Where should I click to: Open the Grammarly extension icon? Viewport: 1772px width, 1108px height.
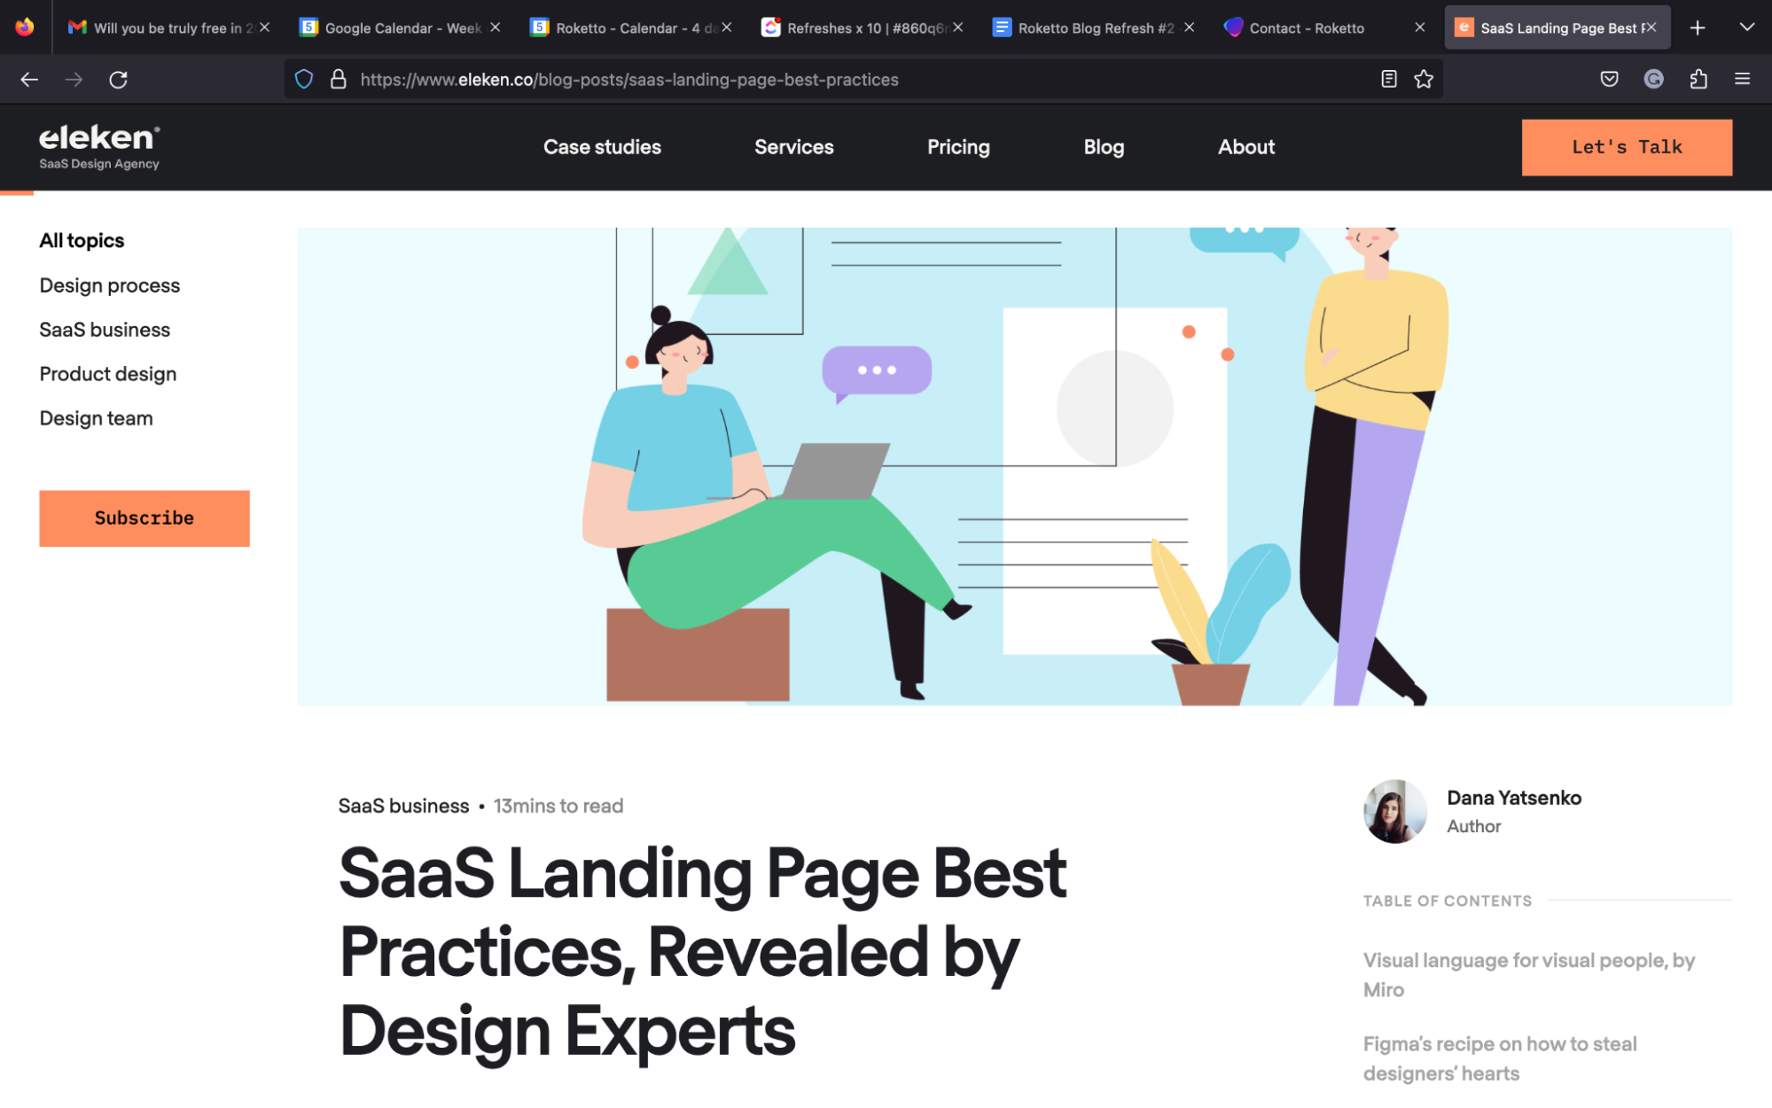(x=1654, y=79)
